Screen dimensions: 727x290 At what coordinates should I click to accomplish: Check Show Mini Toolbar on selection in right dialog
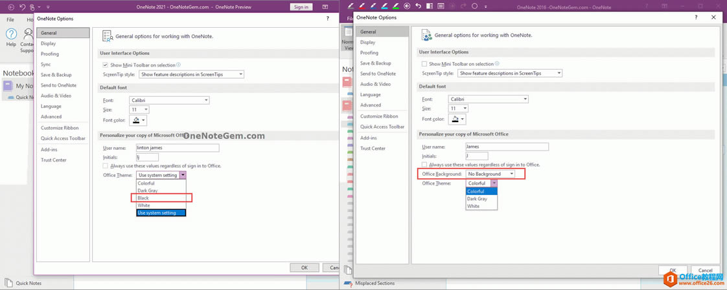[424, 64]
